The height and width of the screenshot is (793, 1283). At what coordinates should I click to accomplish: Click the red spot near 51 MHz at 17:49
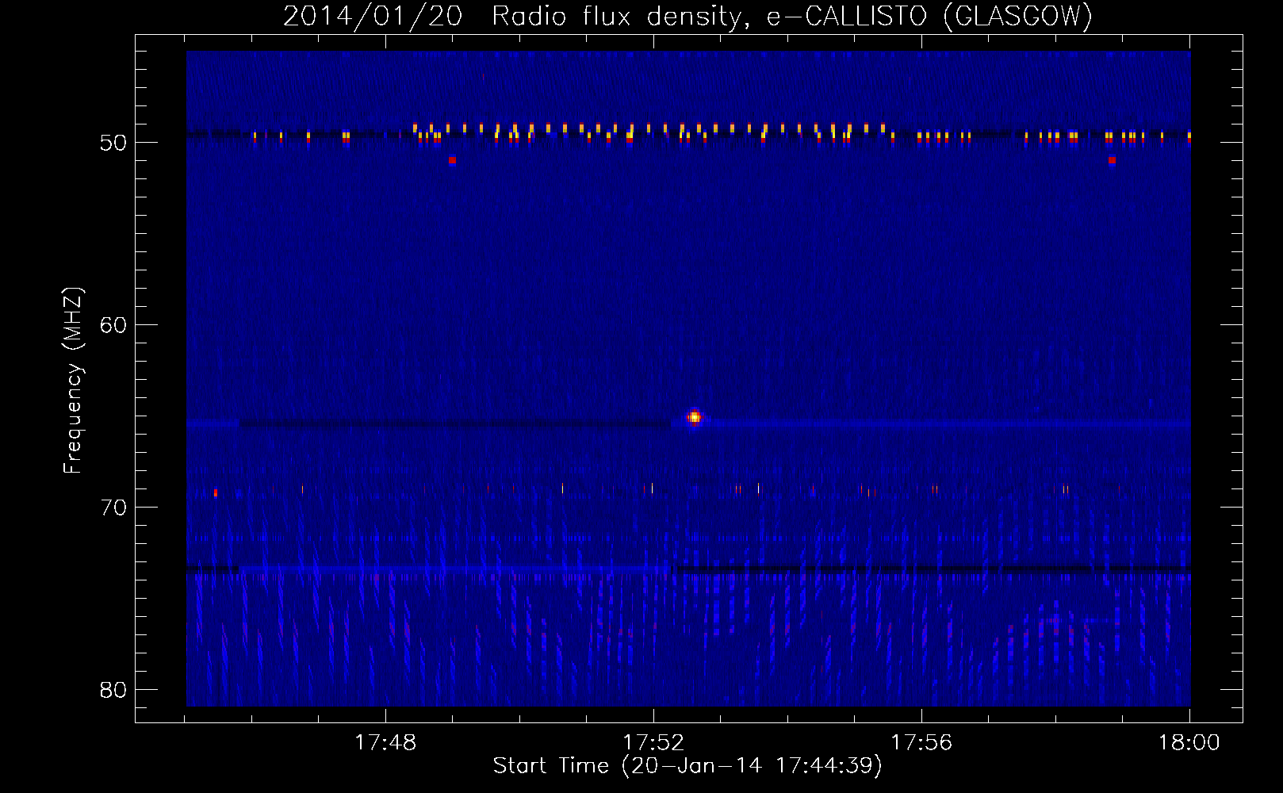pos(452,160)
